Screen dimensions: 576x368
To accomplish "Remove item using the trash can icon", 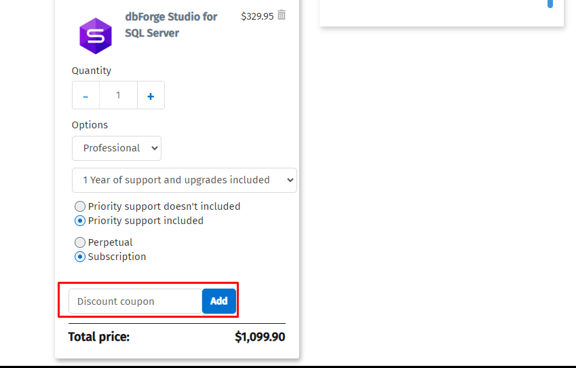I will point(282,15).
